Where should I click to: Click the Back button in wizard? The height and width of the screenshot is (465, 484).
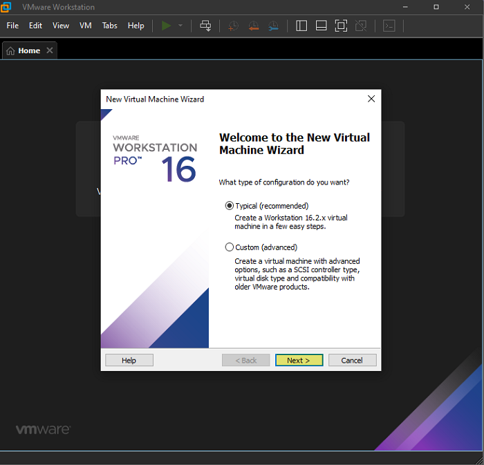point(245,360)
